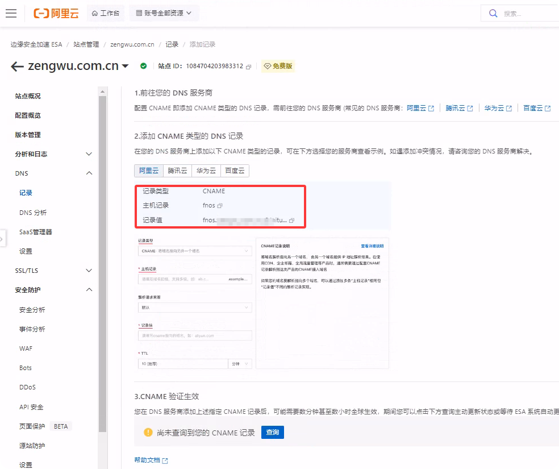The image size is (559, 469).
Task: Switch to the Tencent Cloud example tab
Action: pos(177,171)
